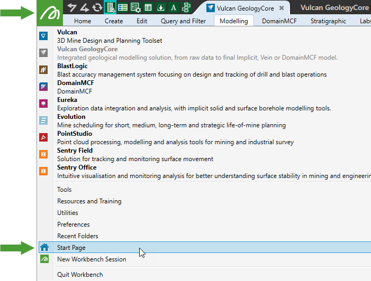Launch Vulcan from the product list
The image size is (371, 281).
tap(67, 32)
